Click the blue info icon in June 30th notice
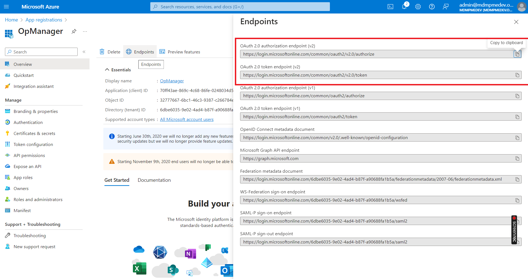The width and height of the screenshot is (528, 279). click(x=112, y=136)
